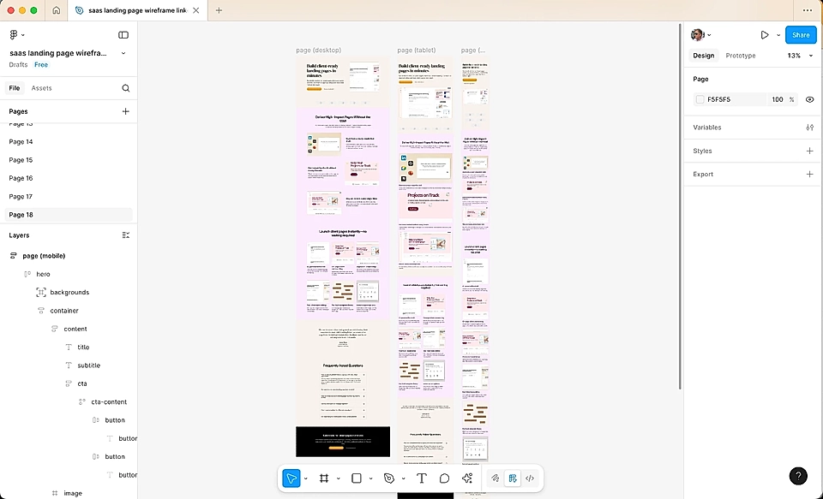Open the AI actions tool
823x499 pixels.
(467, 478)
